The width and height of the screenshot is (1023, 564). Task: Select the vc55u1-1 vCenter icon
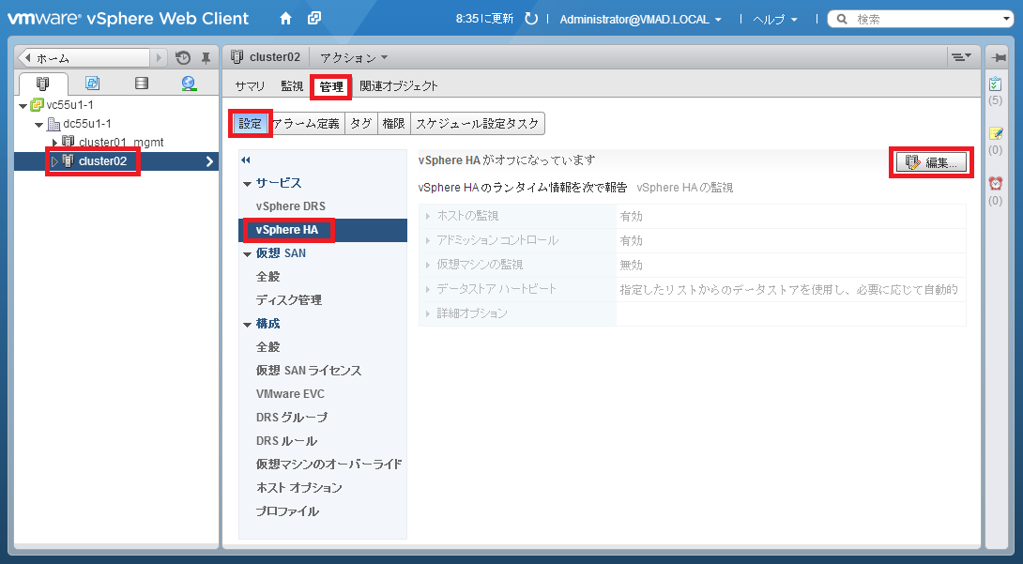(38, 105)
